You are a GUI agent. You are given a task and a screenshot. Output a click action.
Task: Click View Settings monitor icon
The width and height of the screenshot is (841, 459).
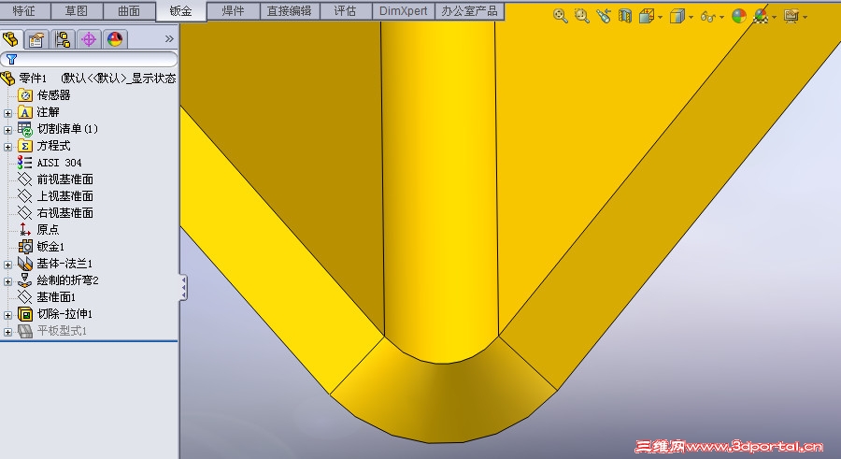(791, 17)
